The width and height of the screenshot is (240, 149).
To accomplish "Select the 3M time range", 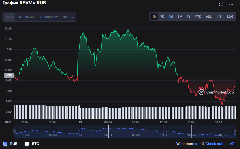I will pyautogui.click(x=180, y=16).
